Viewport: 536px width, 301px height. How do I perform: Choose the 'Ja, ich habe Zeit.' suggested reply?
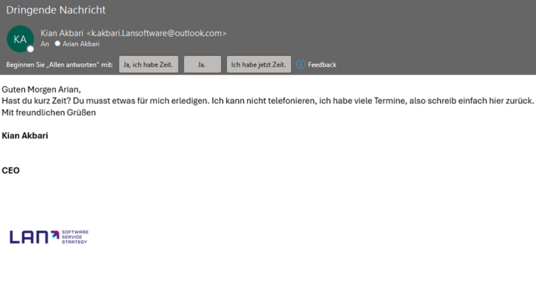[148, 64]
